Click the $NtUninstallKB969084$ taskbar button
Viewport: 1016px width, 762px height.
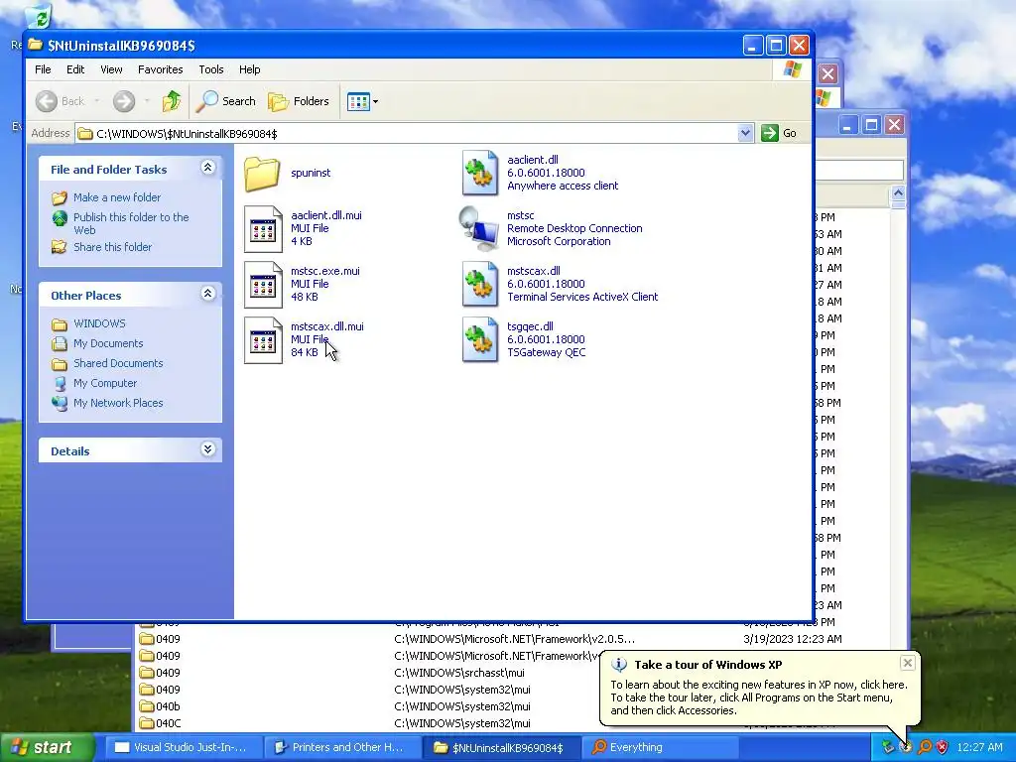pyautogui.click(x=501, y=748)
